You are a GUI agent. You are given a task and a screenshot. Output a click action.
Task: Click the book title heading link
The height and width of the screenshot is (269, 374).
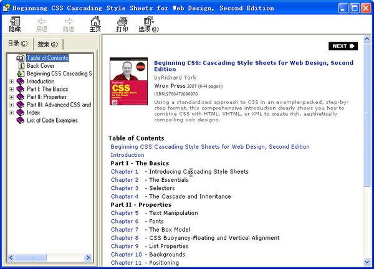click(x=254, y=66)
